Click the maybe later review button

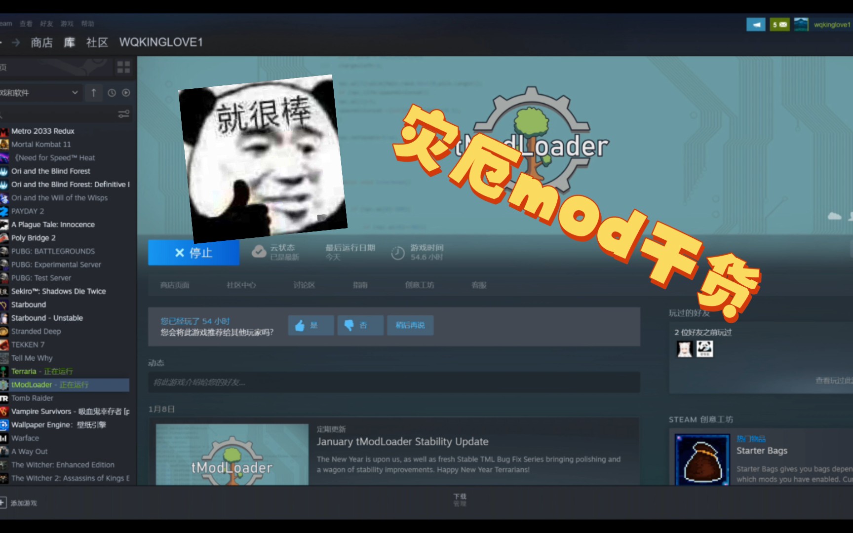pyautogui.click(x=410, y=325)
